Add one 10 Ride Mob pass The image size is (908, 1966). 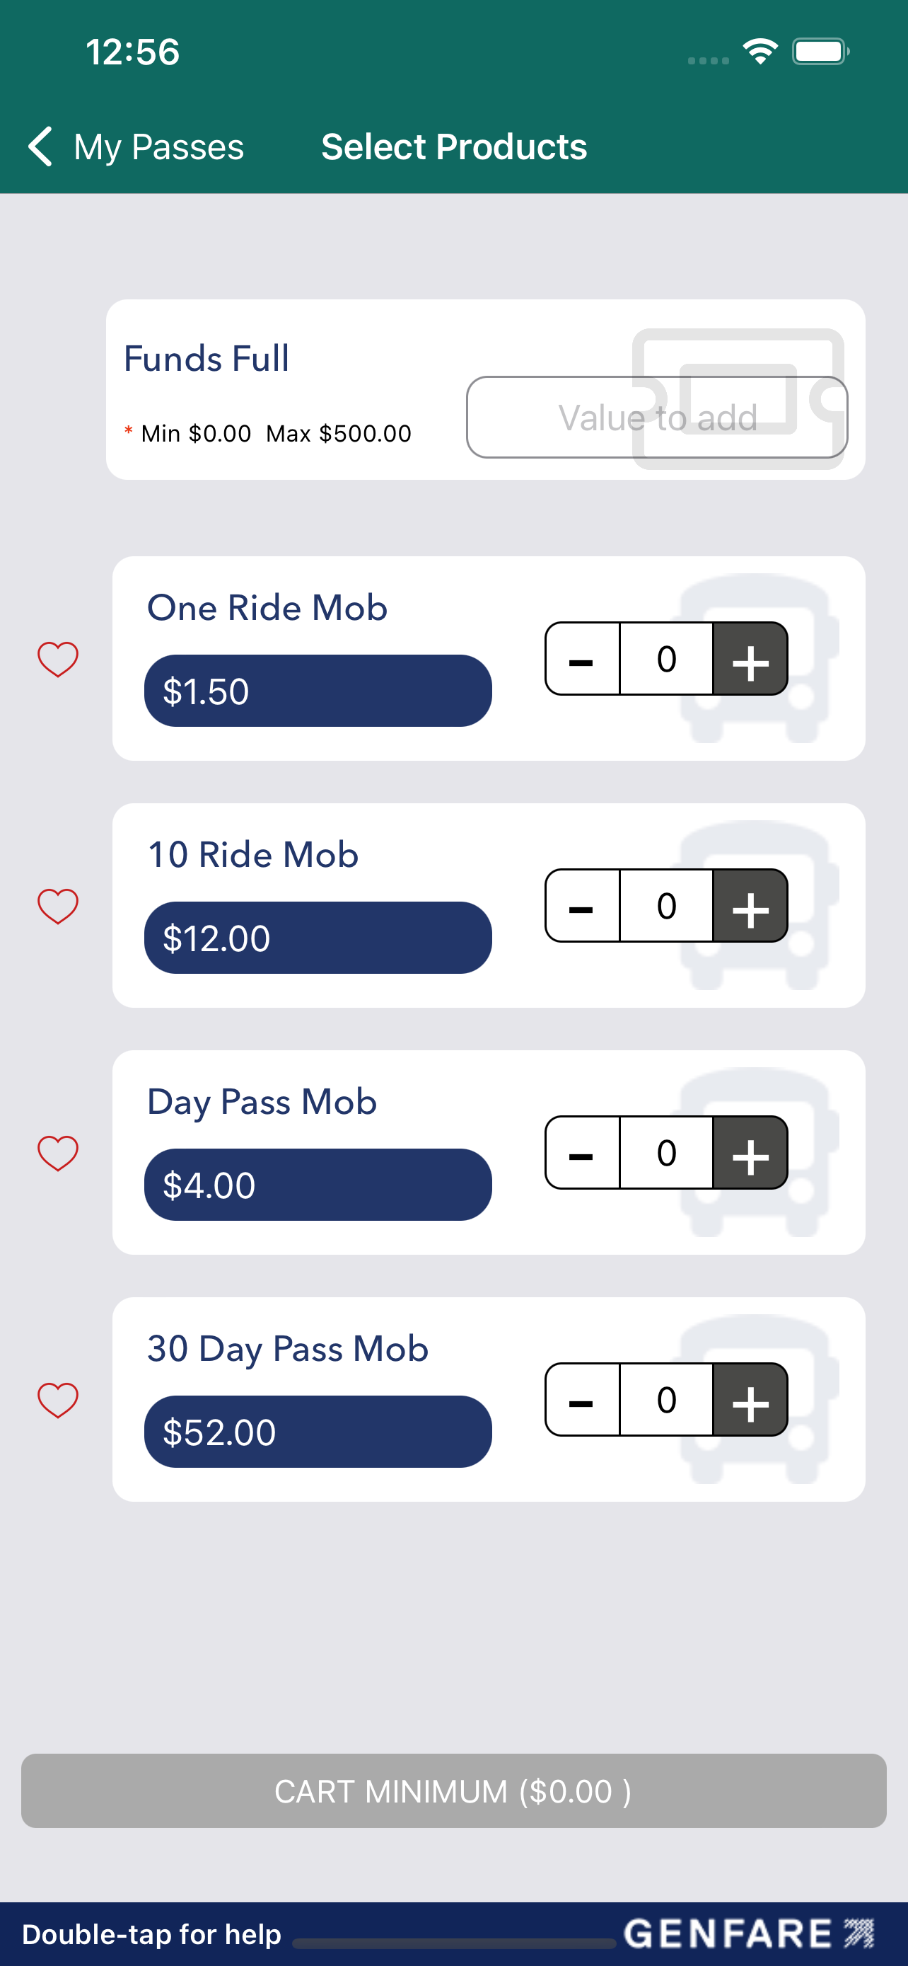(750, 906)
